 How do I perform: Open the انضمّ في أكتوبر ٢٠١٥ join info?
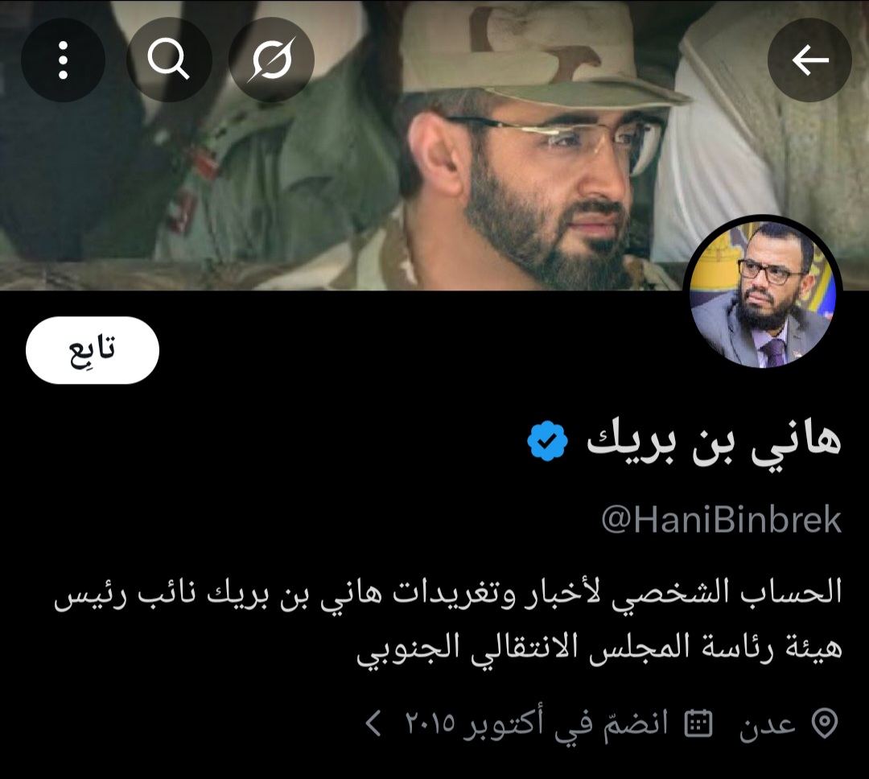pyautogui.click(x=537, y=723)
